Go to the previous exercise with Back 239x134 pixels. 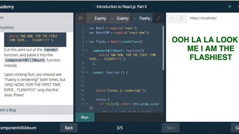click(69, 128)
